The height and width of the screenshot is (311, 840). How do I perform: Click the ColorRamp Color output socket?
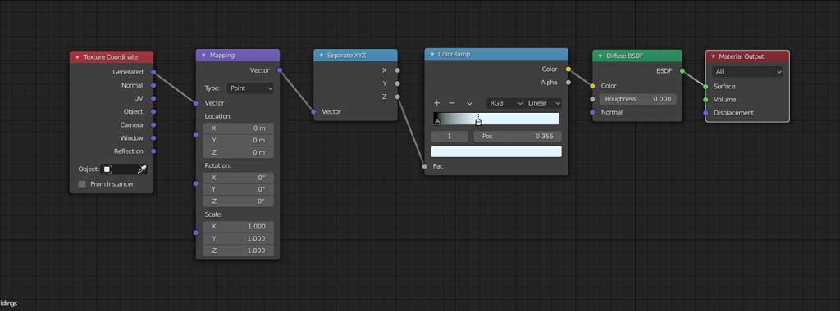click(x=568, y=69)
